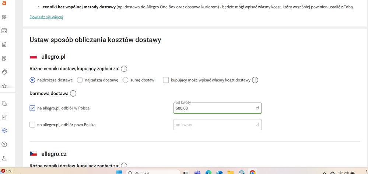Click the settings gear icon in the sidebar

(x=4, y=130)
